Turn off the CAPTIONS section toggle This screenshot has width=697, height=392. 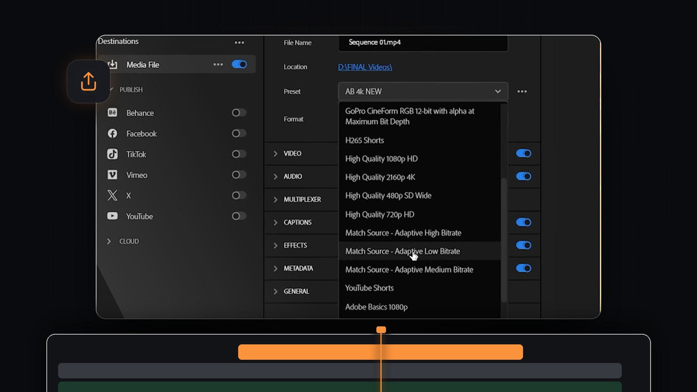point(524,222)
